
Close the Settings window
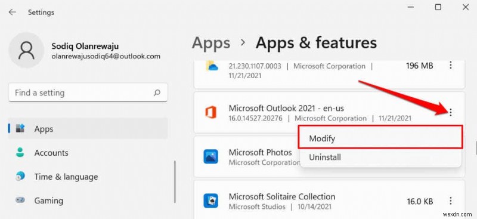[466, 7]
